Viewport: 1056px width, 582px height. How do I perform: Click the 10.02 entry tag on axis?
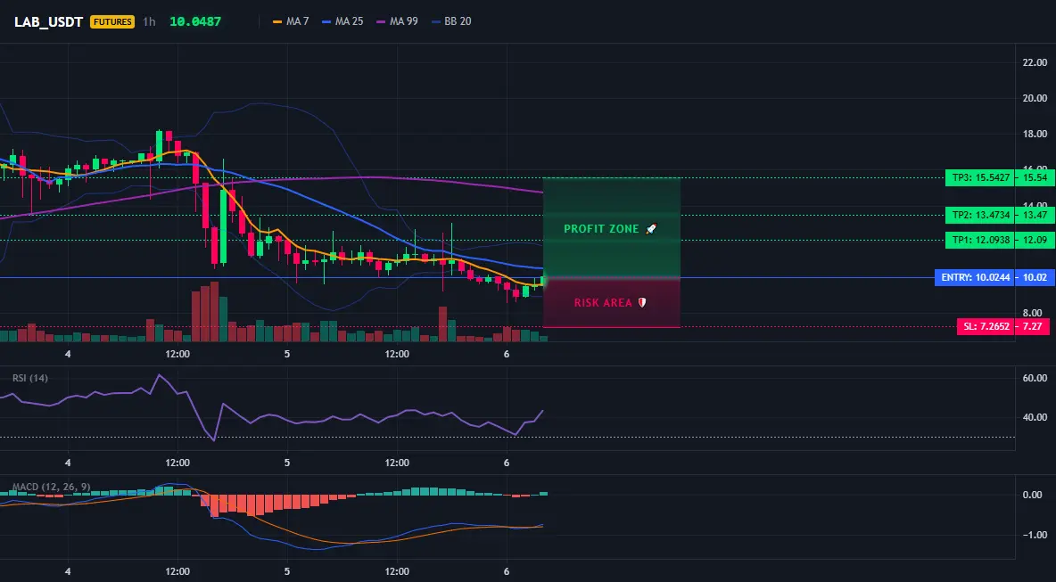point(1035,277)
